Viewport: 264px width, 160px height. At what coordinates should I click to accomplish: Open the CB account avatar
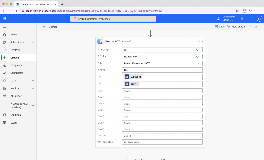pyautogui.click(x=259, y=18)
